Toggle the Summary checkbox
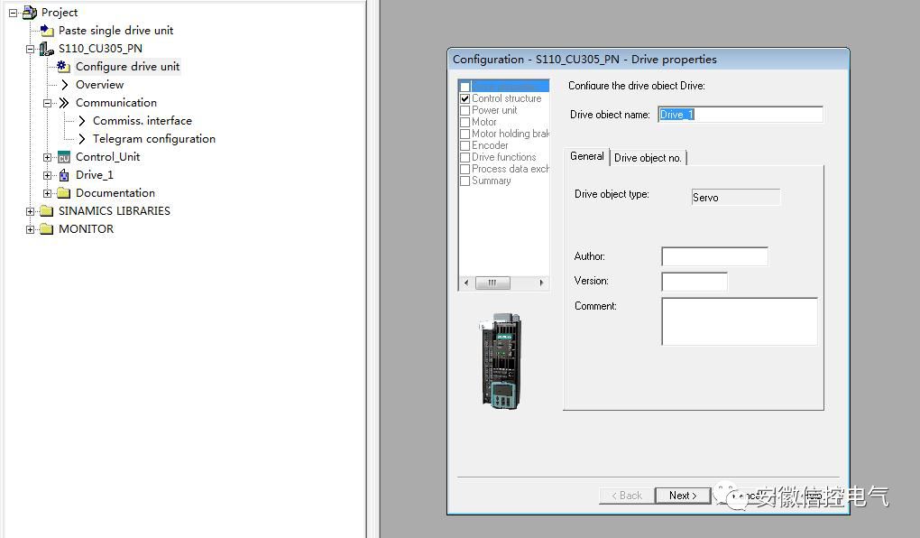 pyautogui.click(x=465, y=181)
